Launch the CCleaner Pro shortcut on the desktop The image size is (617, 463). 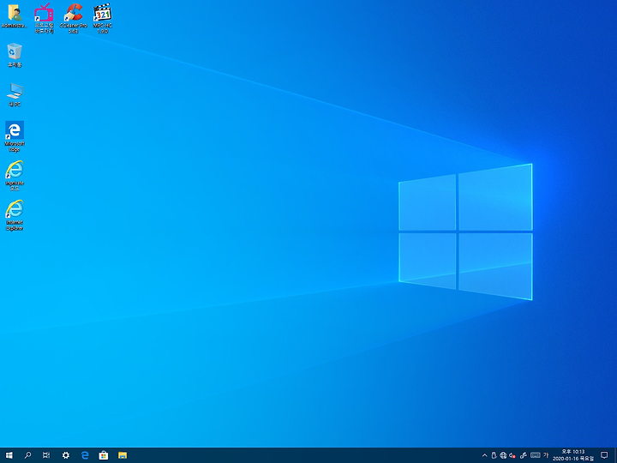(x=73, y=18)
